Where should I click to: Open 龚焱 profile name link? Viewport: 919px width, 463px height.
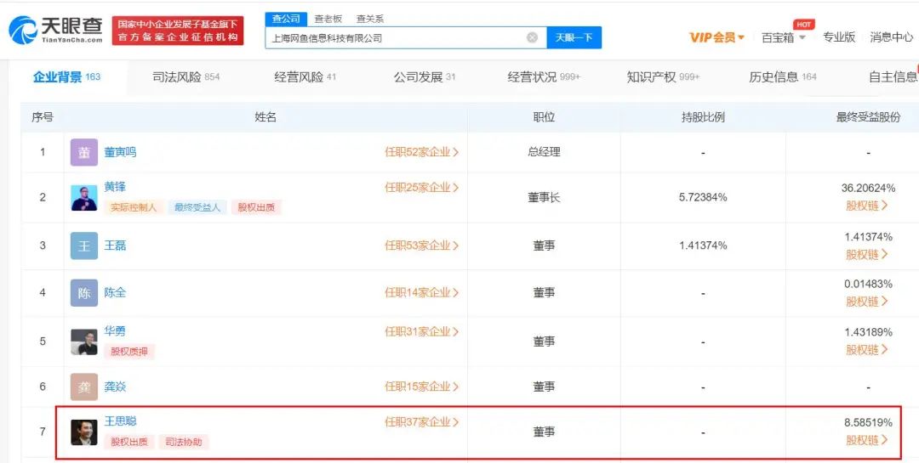(115, 387)
